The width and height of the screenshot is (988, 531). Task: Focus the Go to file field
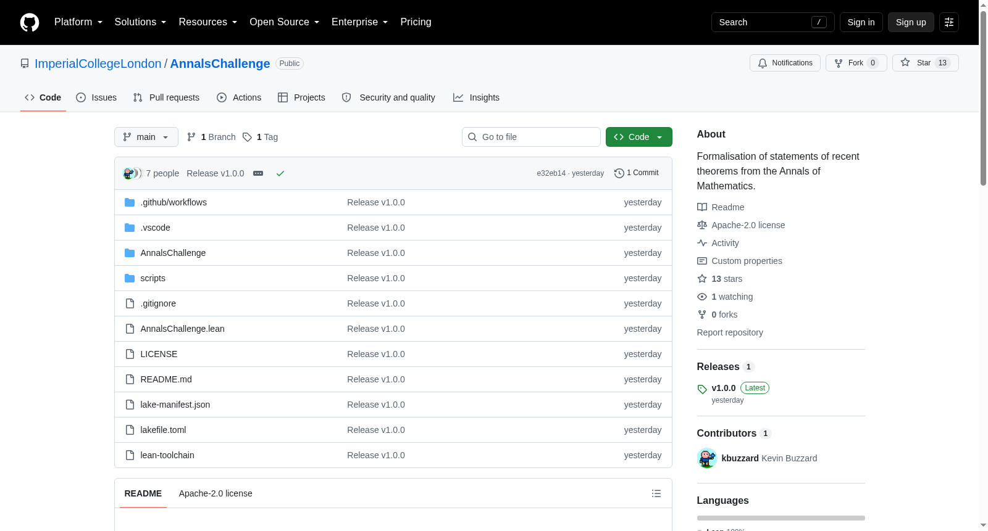(531, 137)
